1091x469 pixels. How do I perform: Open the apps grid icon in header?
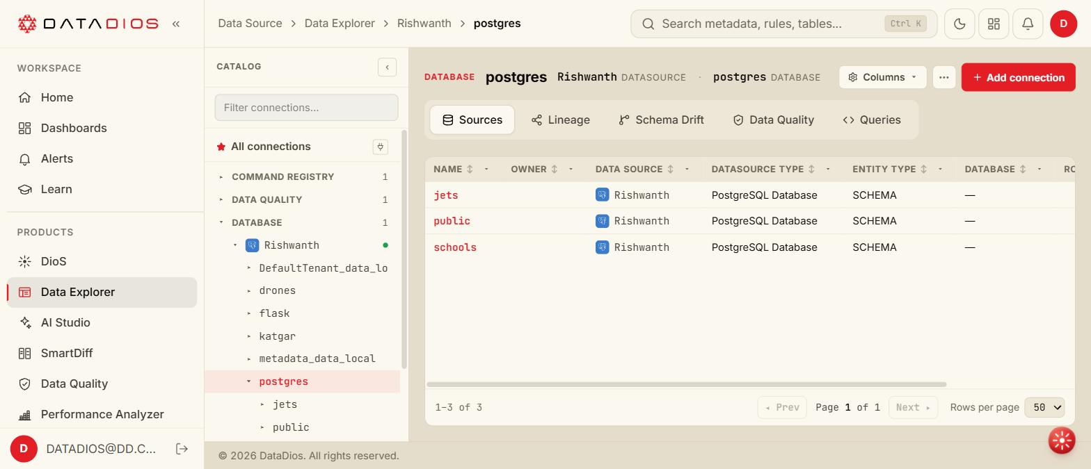pyautogui.click(x=994, y=24)
